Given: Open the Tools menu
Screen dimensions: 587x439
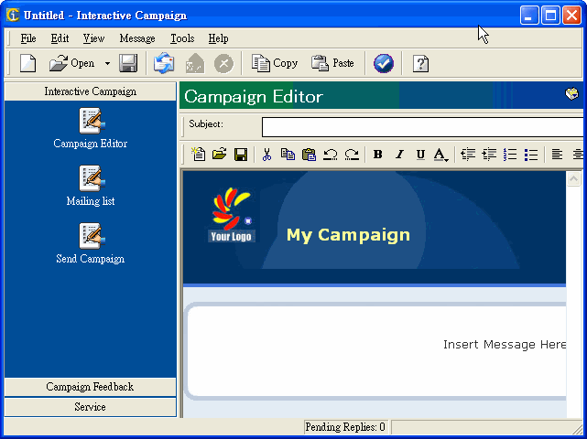Looking at the screenshot, I should click(x=182, y=38).
